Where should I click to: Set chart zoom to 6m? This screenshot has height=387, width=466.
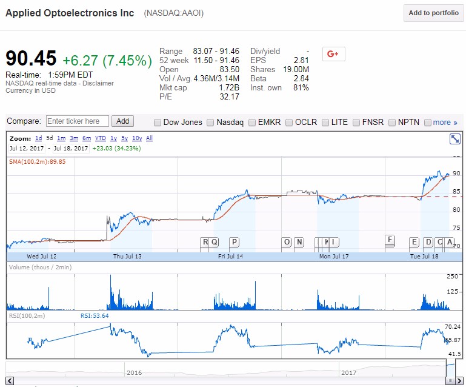point(87,138)
